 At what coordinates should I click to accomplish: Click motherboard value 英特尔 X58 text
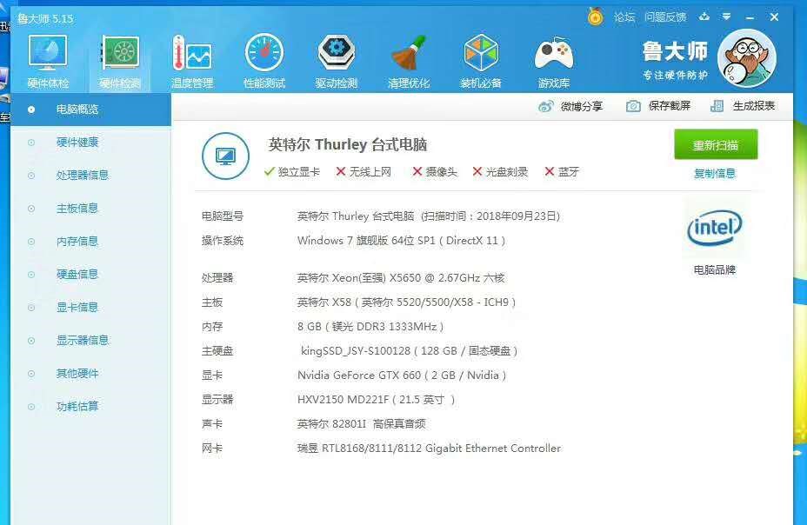click(407, 302)
